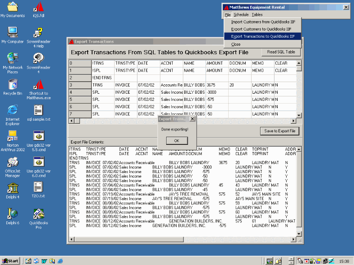
Task: Open the File menu in Matthews Equipment Rental
Action: [x=228, y=15]
